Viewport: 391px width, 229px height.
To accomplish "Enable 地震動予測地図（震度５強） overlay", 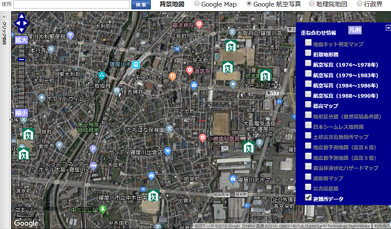I will (308, 156).
